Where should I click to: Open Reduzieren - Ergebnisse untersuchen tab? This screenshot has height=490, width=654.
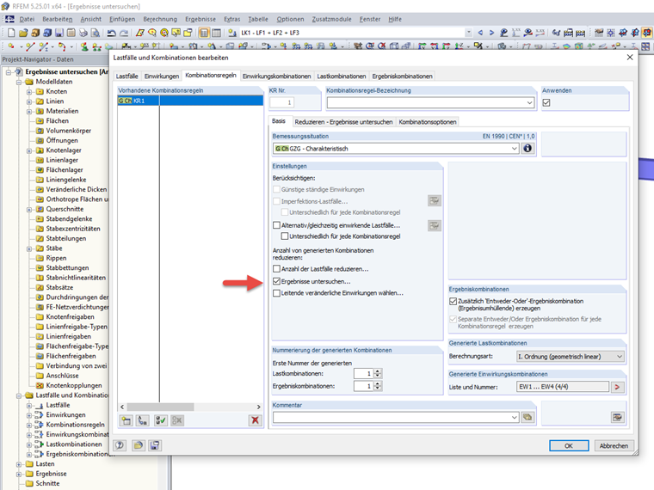343,122
